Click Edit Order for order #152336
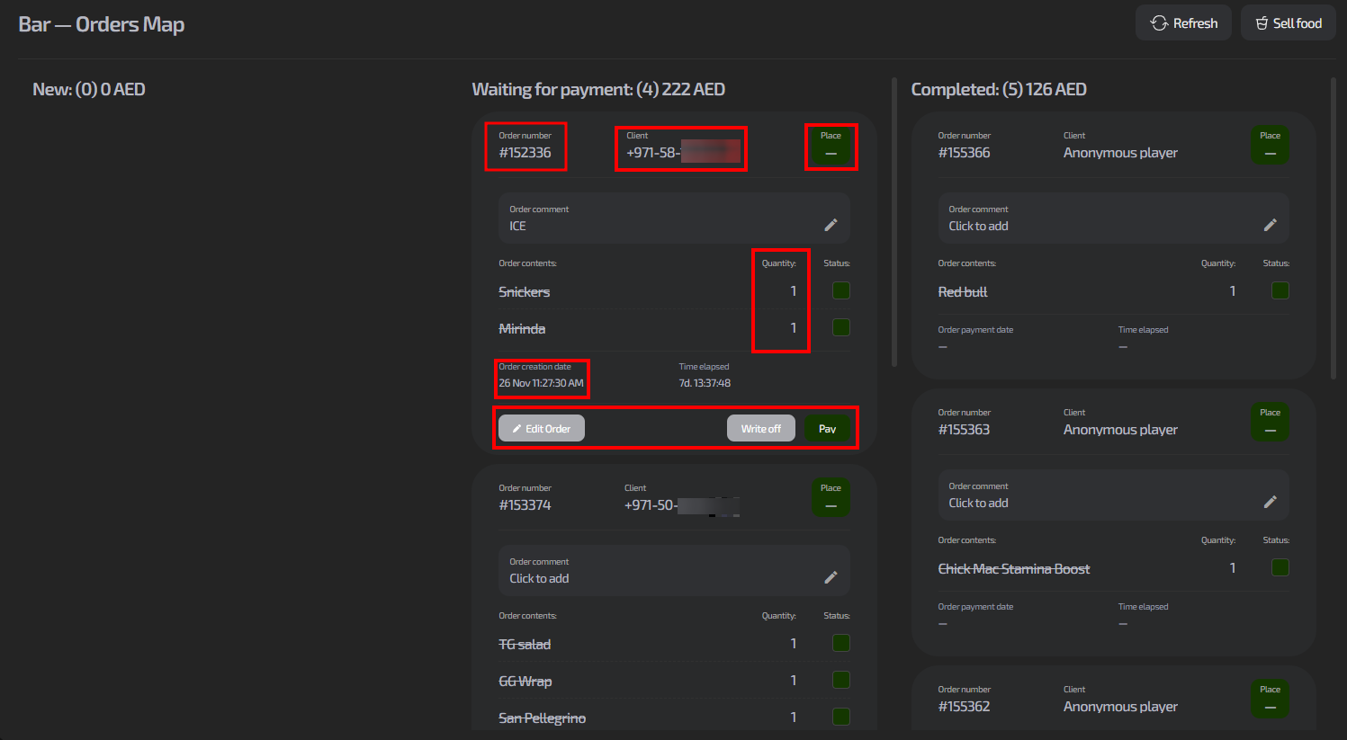 point(542,429)
